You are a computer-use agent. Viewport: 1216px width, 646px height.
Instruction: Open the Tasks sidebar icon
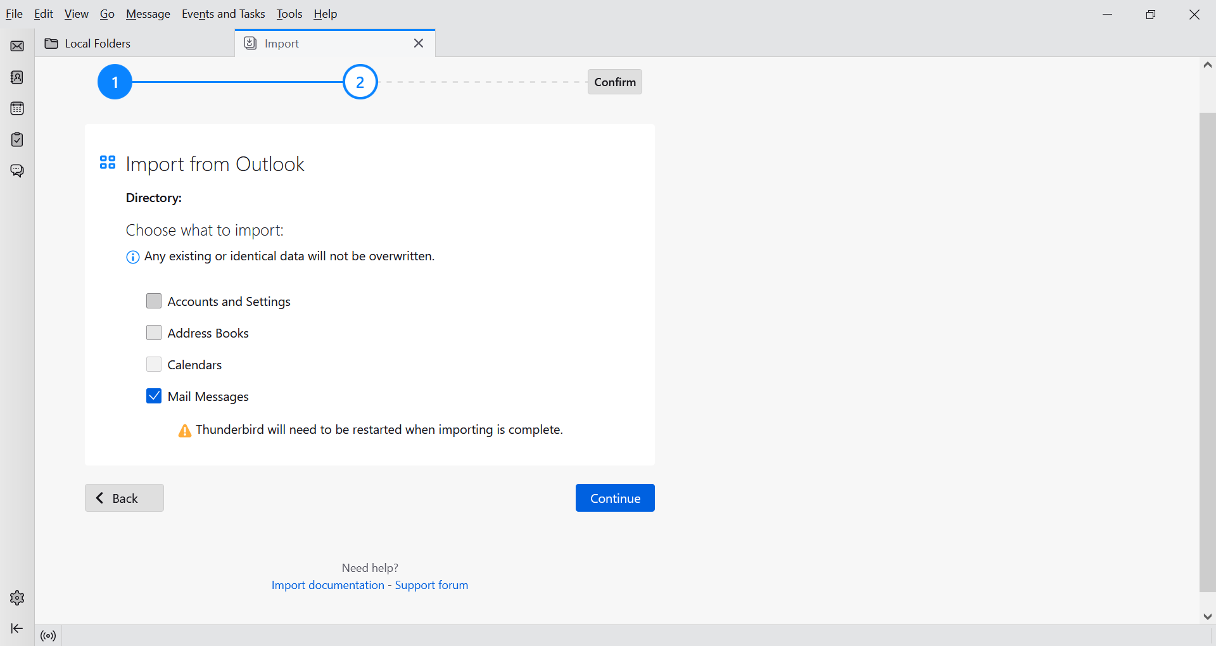[x=17, y=139]
